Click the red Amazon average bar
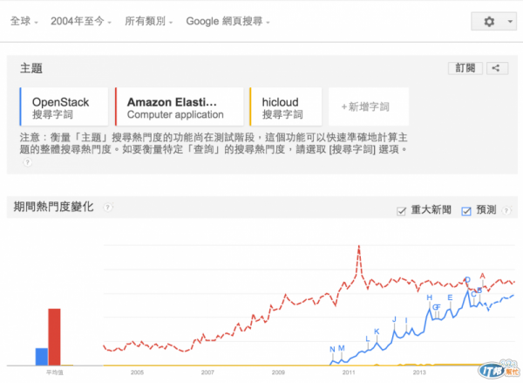The height and width of the screenshot is (383, 523). [x=54, y=336]
